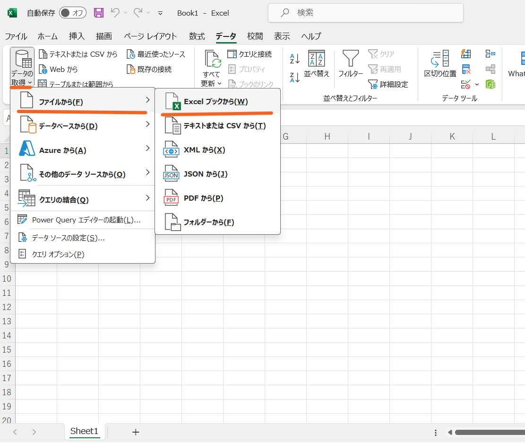This screenshot has width=525, height=443.
Task: Expand the ファイルから(F) submenu
Action: click(83, 101)
